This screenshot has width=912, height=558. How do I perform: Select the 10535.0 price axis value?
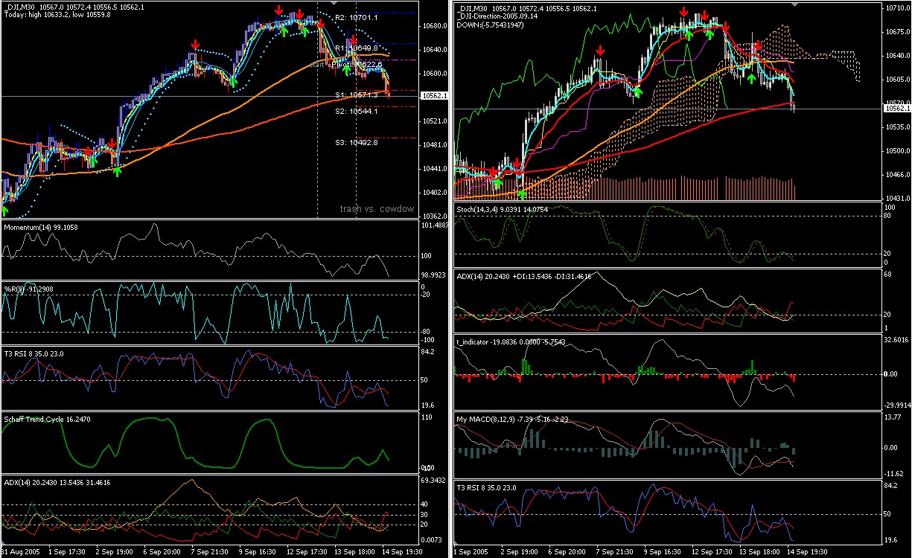pyautogui.click(x=896, y=127)
